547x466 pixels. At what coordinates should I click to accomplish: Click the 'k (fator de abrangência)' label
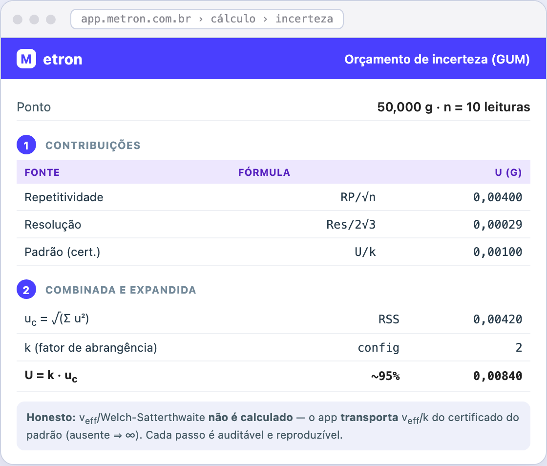point(91,348)
